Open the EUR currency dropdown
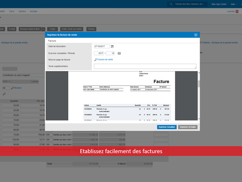Image resolution: width=242 pixels, height=182 pixels. tap(7, 81)
